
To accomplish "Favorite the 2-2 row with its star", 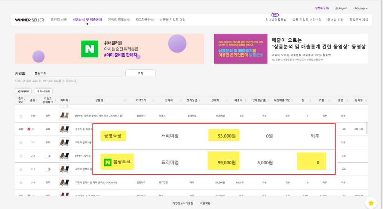I will [21, 156].
